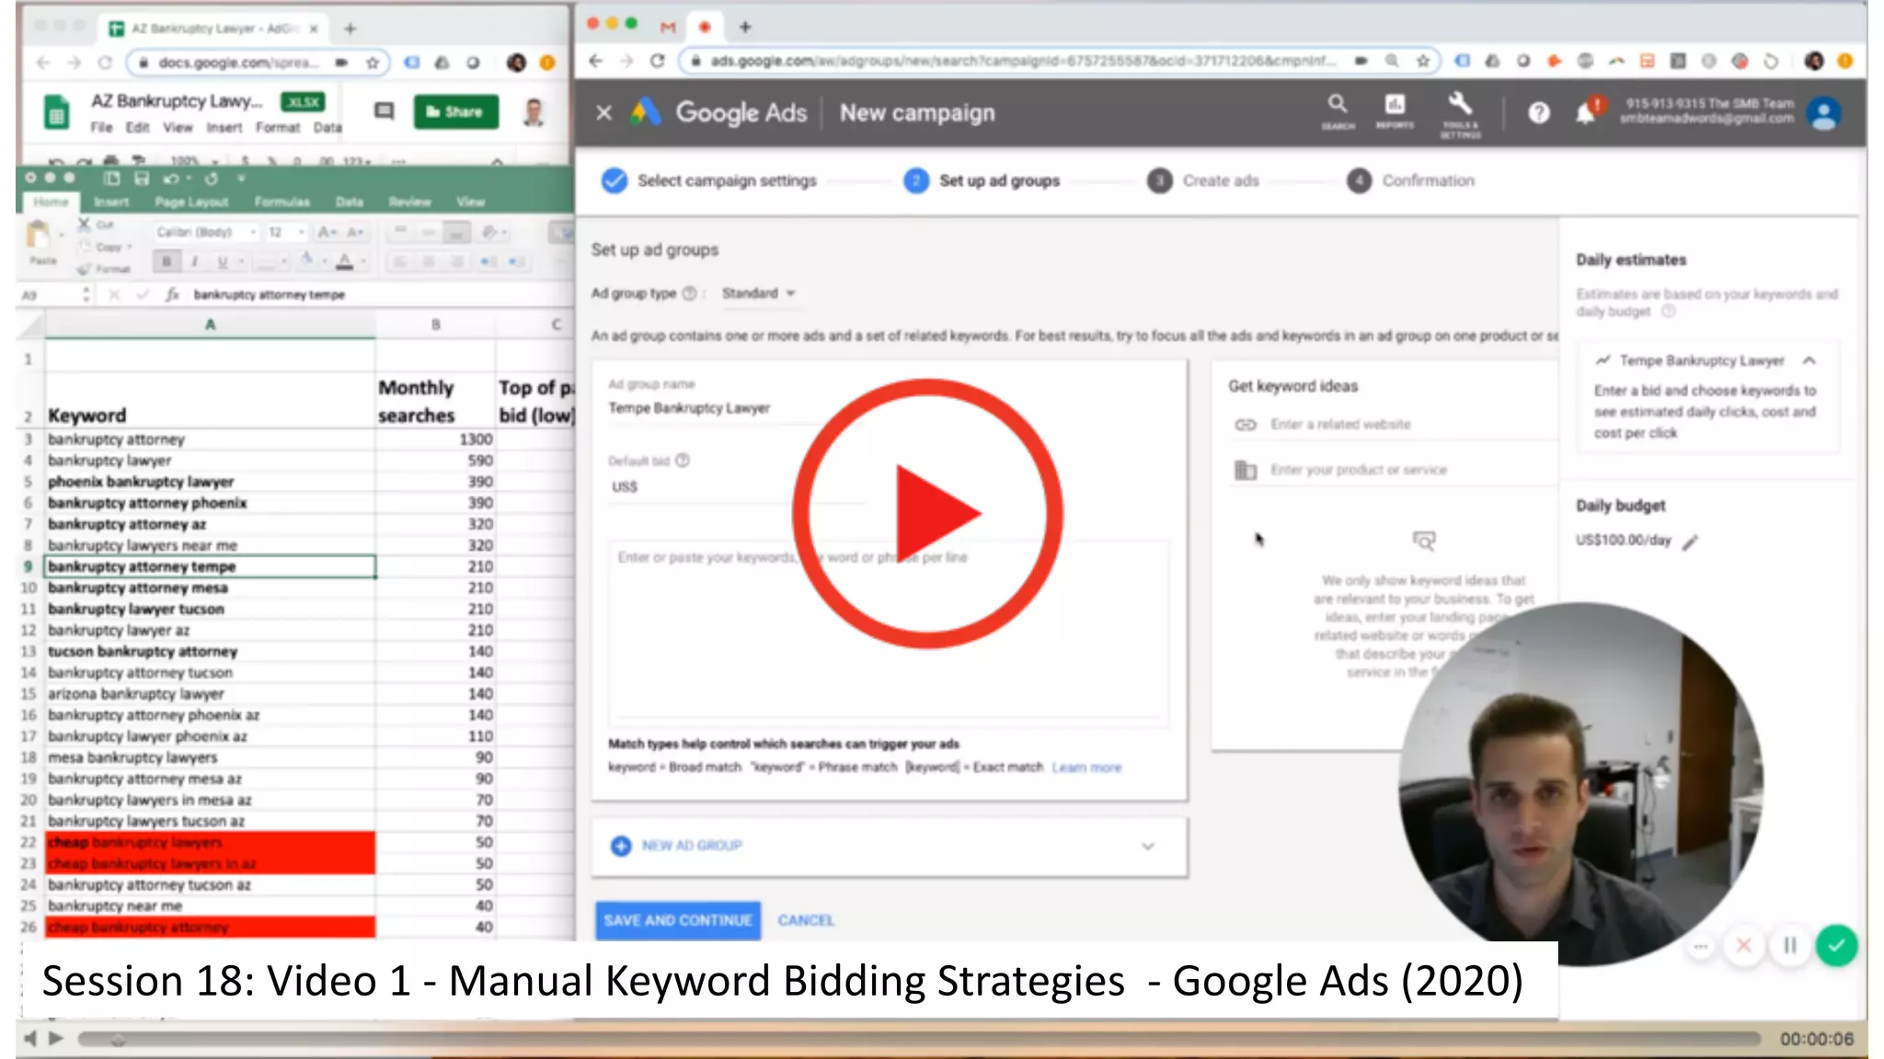Click the Default bid US$ field
The image size is (1884, 1059).
coord(736,487)
